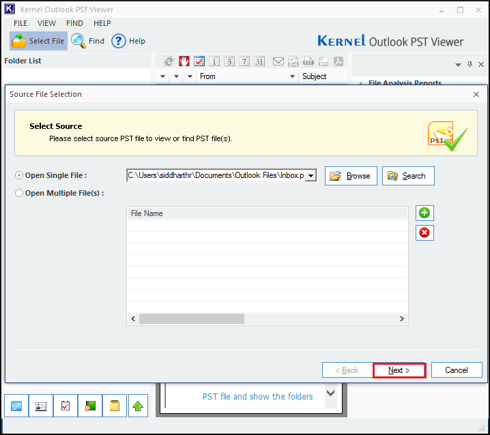490x435 pixels.
Task: Click the < Back button
Action: (347, 370)
